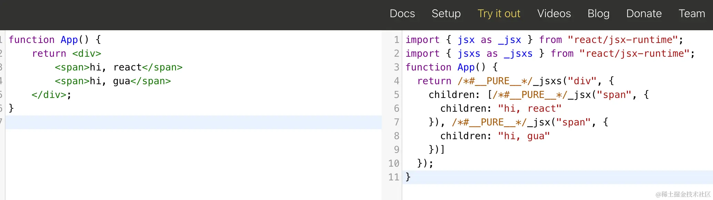Open the Team page
The width and height of the screenshot is (713, 200).
[692, 13]
